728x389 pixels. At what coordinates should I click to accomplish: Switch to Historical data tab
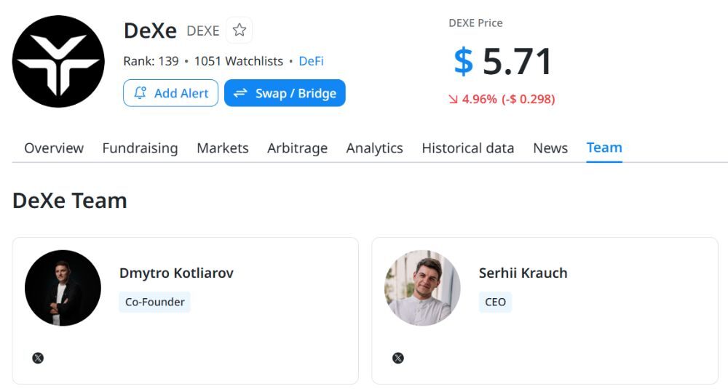pos(467,148)
